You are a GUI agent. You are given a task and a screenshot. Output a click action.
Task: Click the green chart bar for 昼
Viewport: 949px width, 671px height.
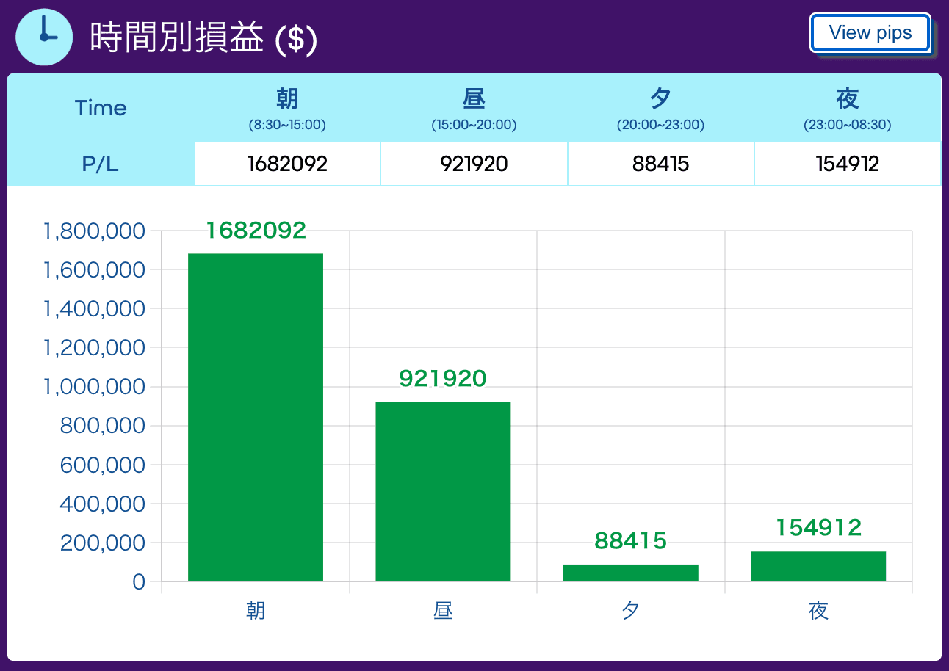443,491
